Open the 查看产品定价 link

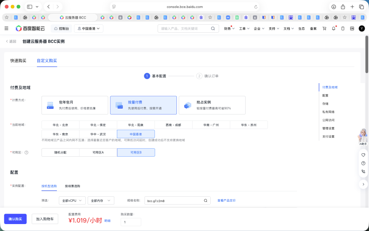[226, 201]
